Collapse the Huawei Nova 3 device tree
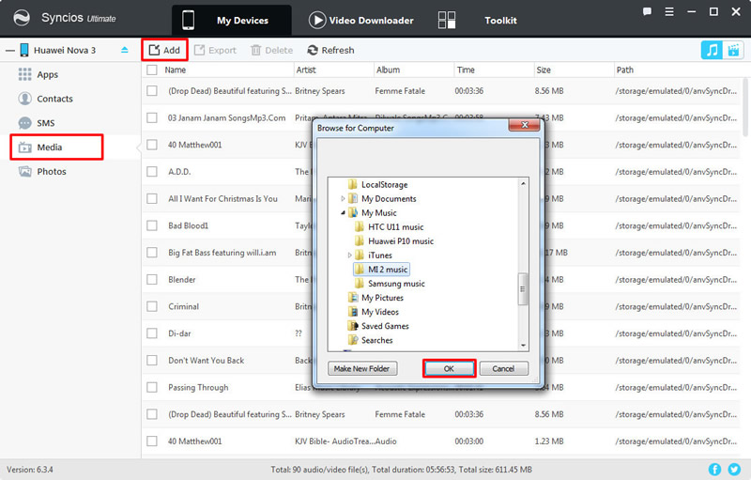This screenshot has height=480, width=751. pos(10,51)
